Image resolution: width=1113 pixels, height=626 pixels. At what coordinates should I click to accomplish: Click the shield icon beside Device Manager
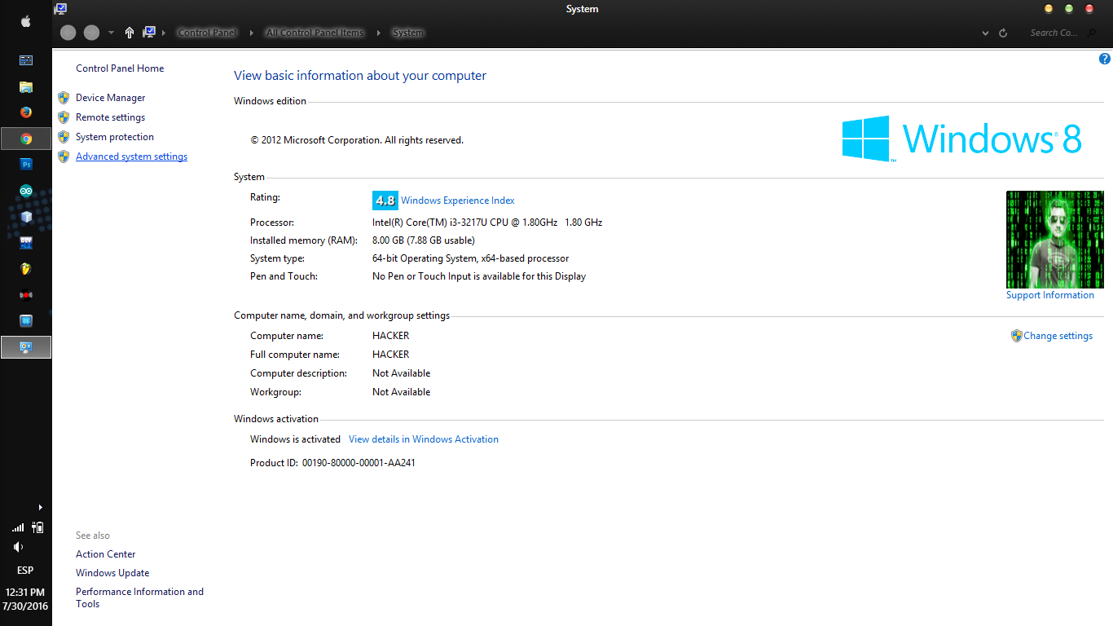64,97
